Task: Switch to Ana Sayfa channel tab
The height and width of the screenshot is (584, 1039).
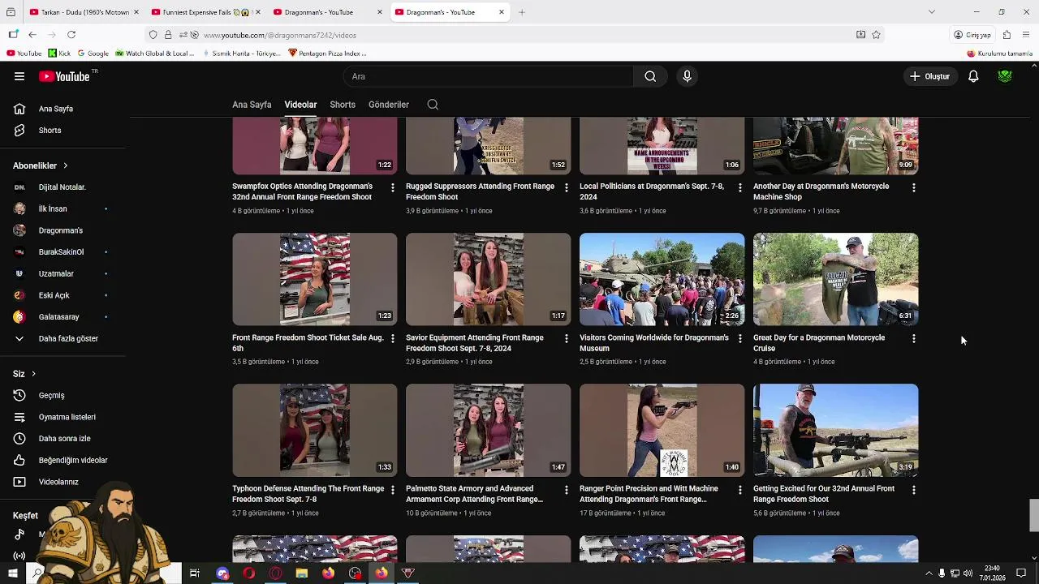Action: [252, 105]
